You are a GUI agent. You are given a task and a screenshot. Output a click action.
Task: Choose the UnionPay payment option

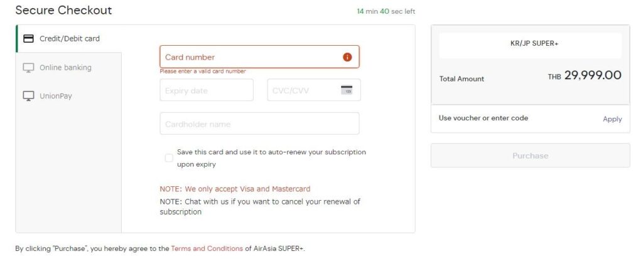tap(68, 97)
